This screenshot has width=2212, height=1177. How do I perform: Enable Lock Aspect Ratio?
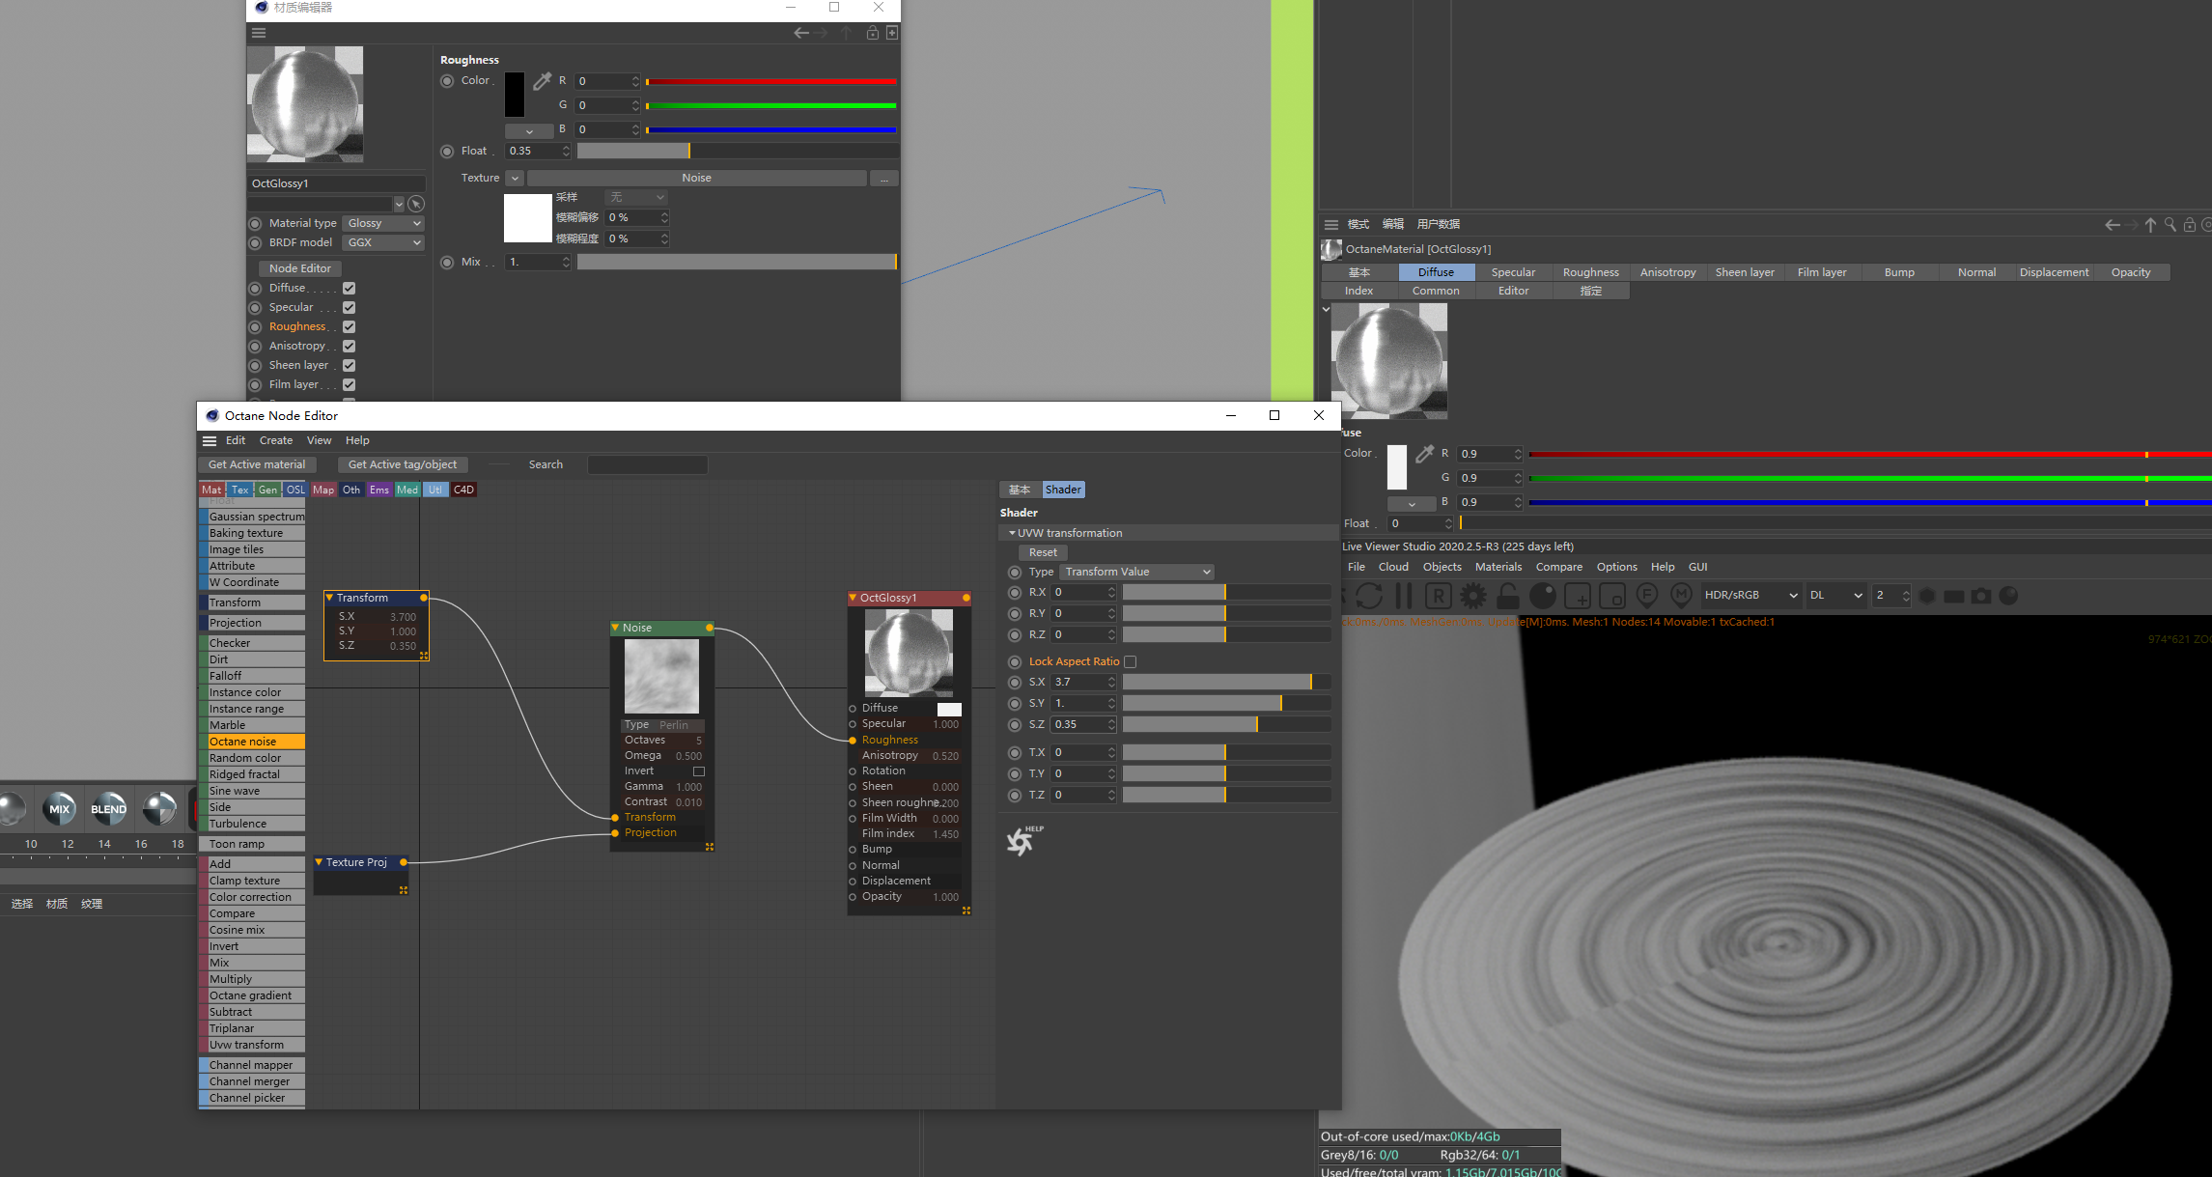pyautogui.click(x=1130, y=661)
